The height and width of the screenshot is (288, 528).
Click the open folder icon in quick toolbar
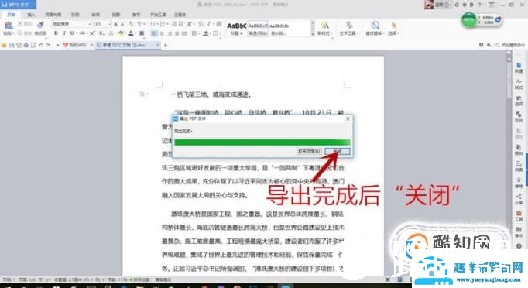tap(5, 45)
